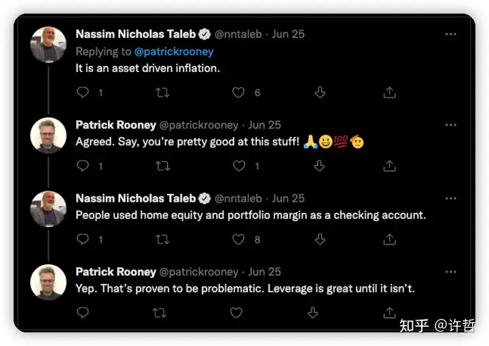Reply to the "Leverage is great" tweet
This screenshot has height=346, width=489.
[x=83, y=313]
